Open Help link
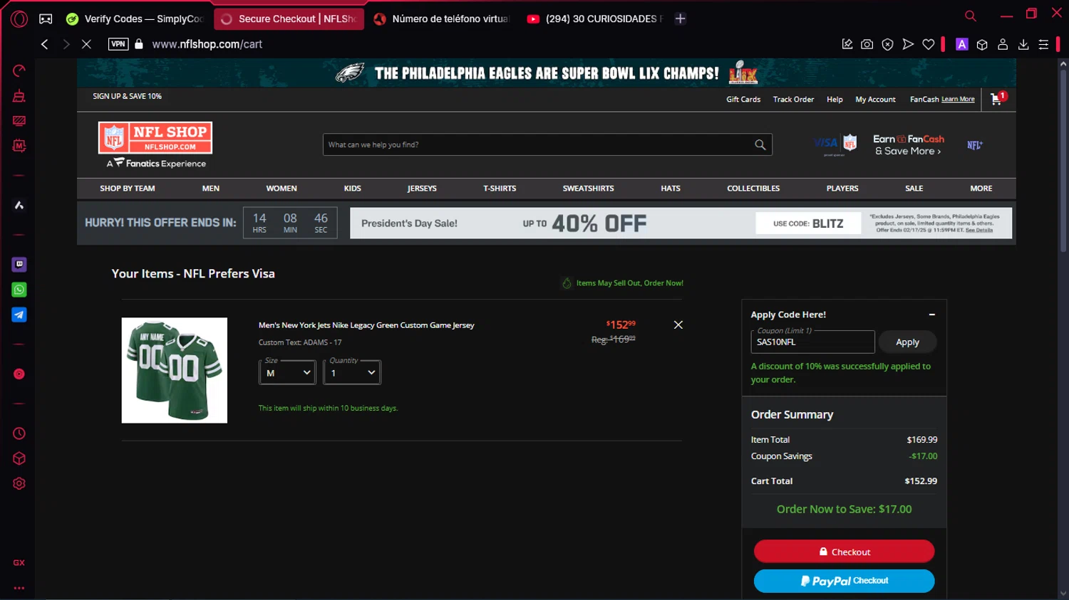Screen dimensions: 1069x600 coord(835,100)
